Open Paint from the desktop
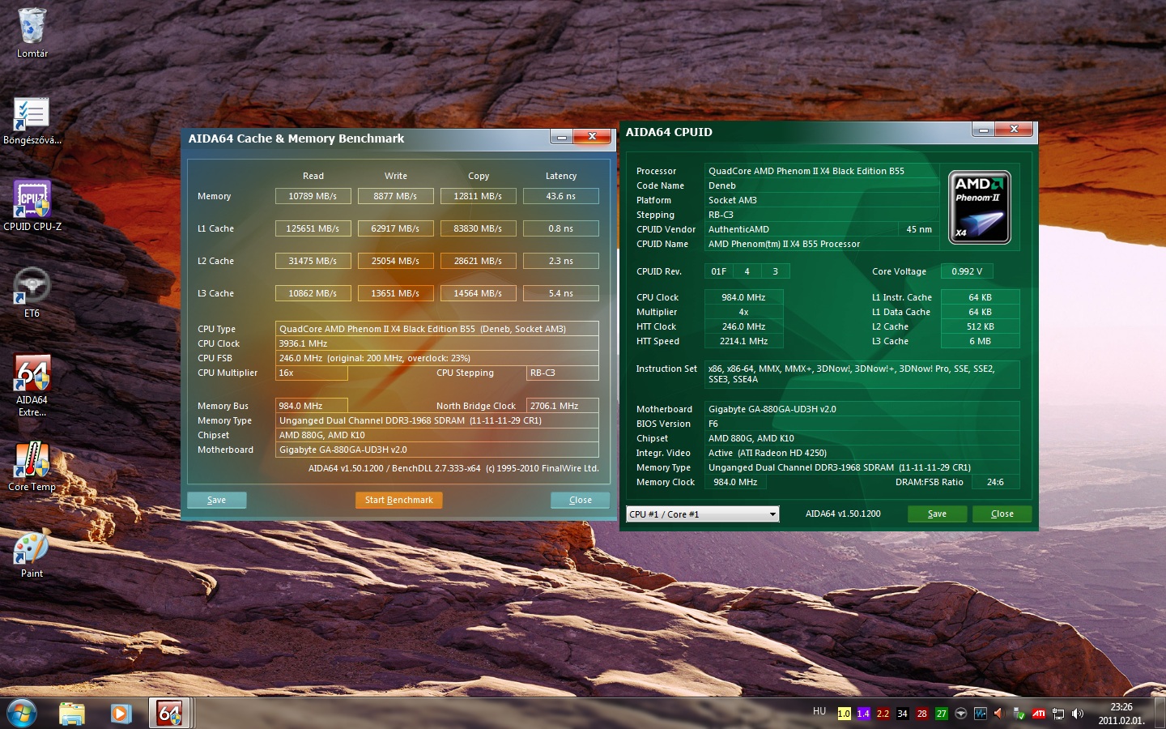 pyautogui.click(x=32, y=554)
